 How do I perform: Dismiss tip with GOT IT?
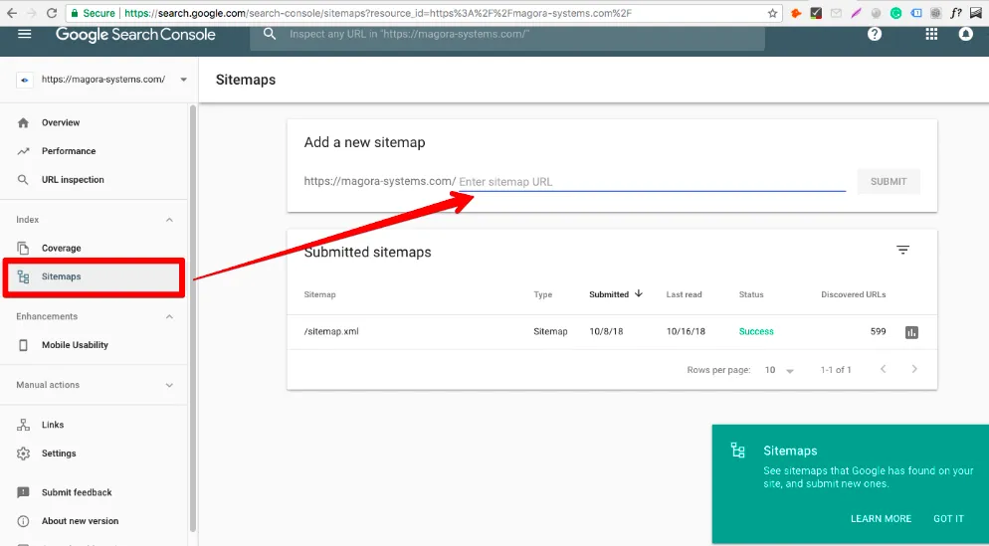click(948, 519)
